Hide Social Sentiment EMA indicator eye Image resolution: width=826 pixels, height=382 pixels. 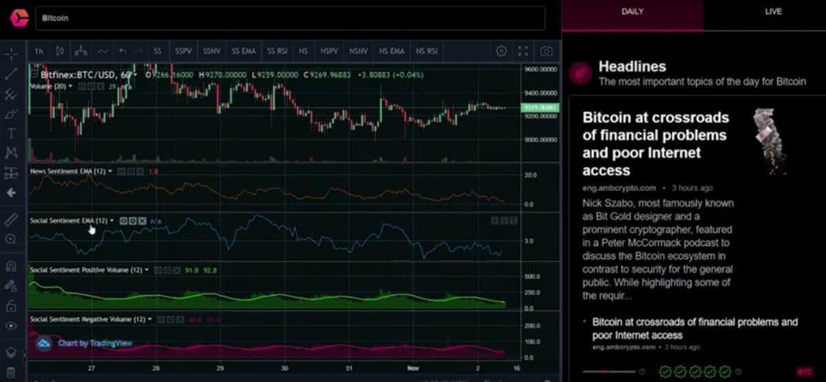[x=124, y=221]
